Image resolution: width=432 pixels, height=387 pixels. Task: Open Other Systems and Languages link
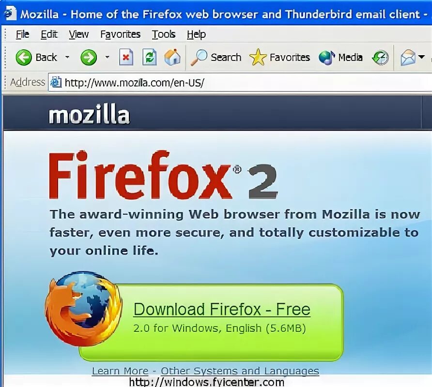click(240, 371)
